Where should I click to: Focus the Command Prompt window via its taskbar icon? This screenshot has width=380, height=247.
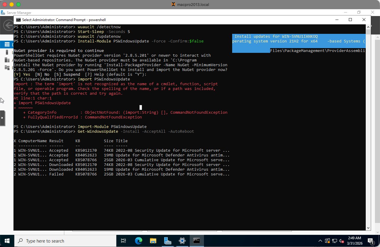point(197,241)
